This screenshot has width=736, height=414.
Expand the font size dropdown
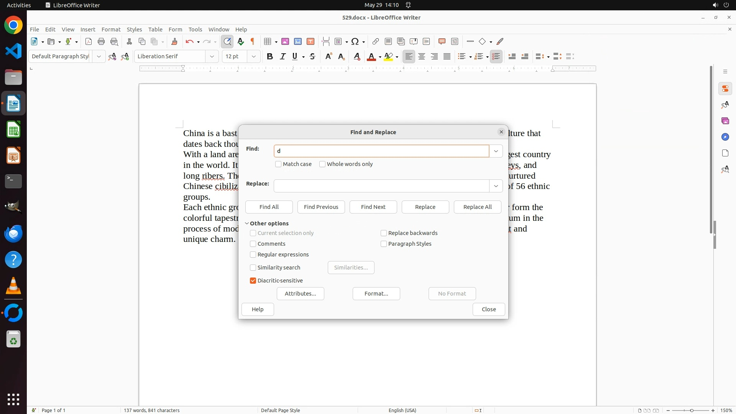(x=253, y=56)
